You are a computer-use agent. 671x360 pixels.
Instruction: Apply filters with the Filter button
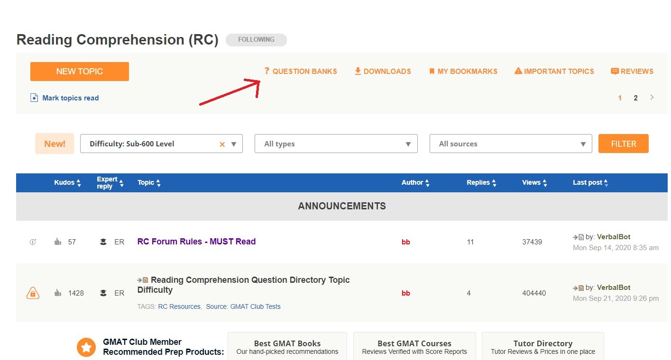click(x=623, y=144)
